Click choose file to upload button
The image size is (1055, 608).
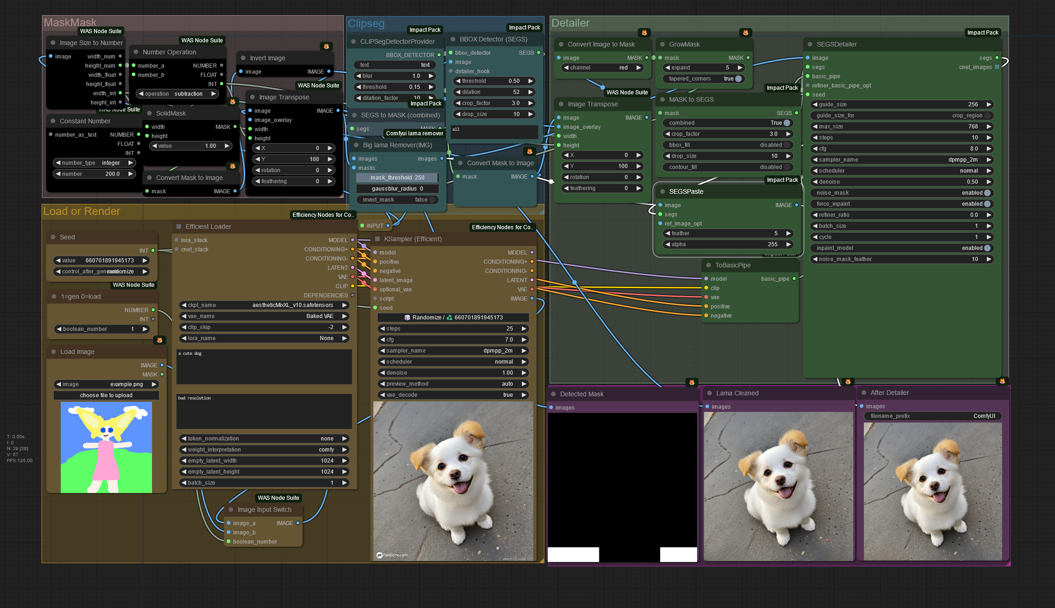[x=106, y=395]
